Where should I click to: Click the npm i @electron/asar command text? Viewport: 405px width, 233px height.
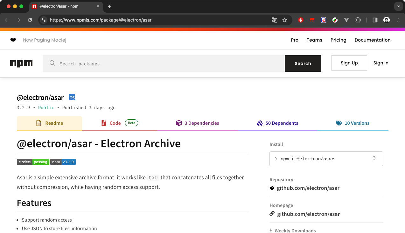(307, 159)
